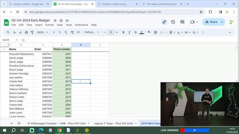Open Jaguar F-Type sheet tab dropdown arrow
The height and width of the screenshot is (134, 239).
(x=136, y=123)
